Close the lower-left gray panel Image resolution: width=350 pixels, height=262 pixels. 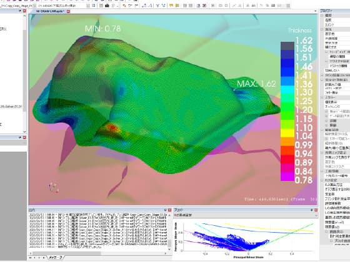click(24, 137)
